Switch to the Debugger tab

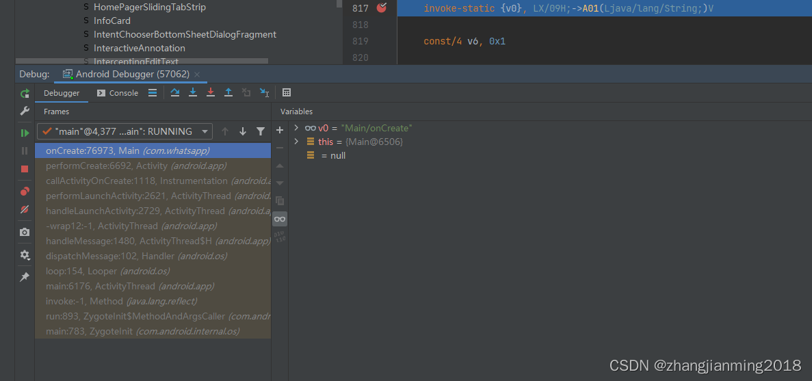click(x=62, y=93)
